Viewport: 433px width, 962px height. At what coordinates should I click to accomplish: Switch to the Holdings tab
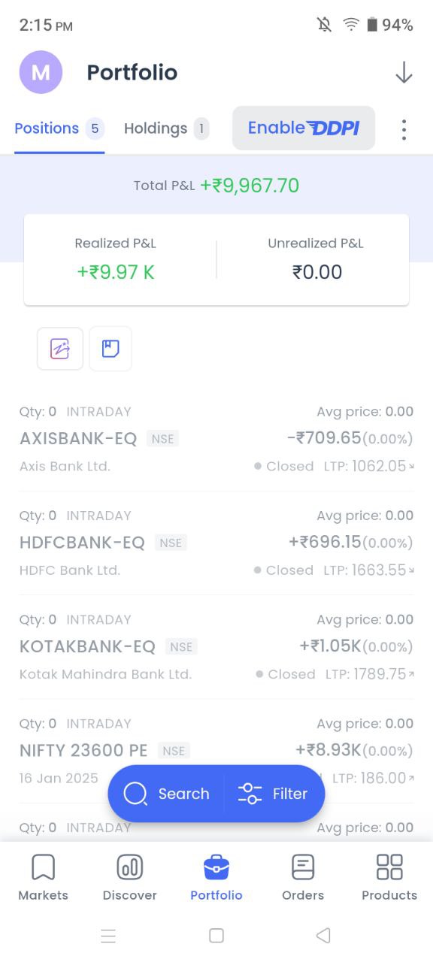coord(166,129)
